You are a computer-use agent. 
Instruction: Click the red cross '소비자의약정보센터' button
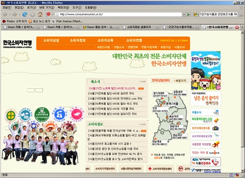point(160,169)
